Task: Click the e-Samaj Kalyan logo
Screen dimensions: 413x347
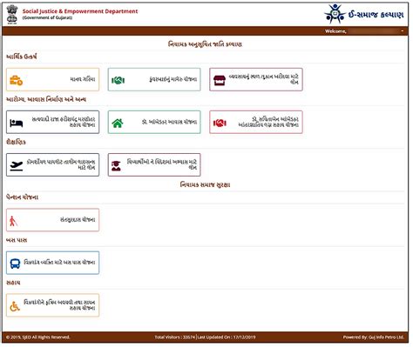Action: coord(364,14)
